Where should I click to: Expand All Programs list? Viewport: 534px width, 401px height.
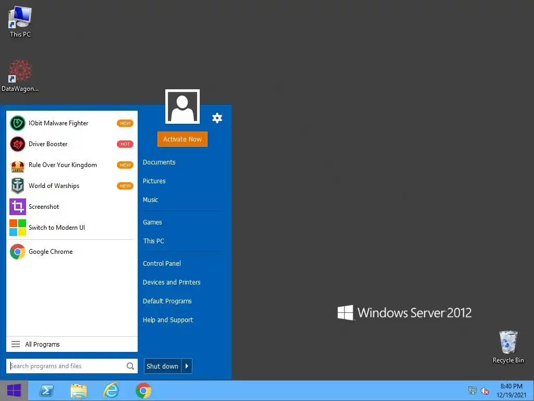coord(72,345)
